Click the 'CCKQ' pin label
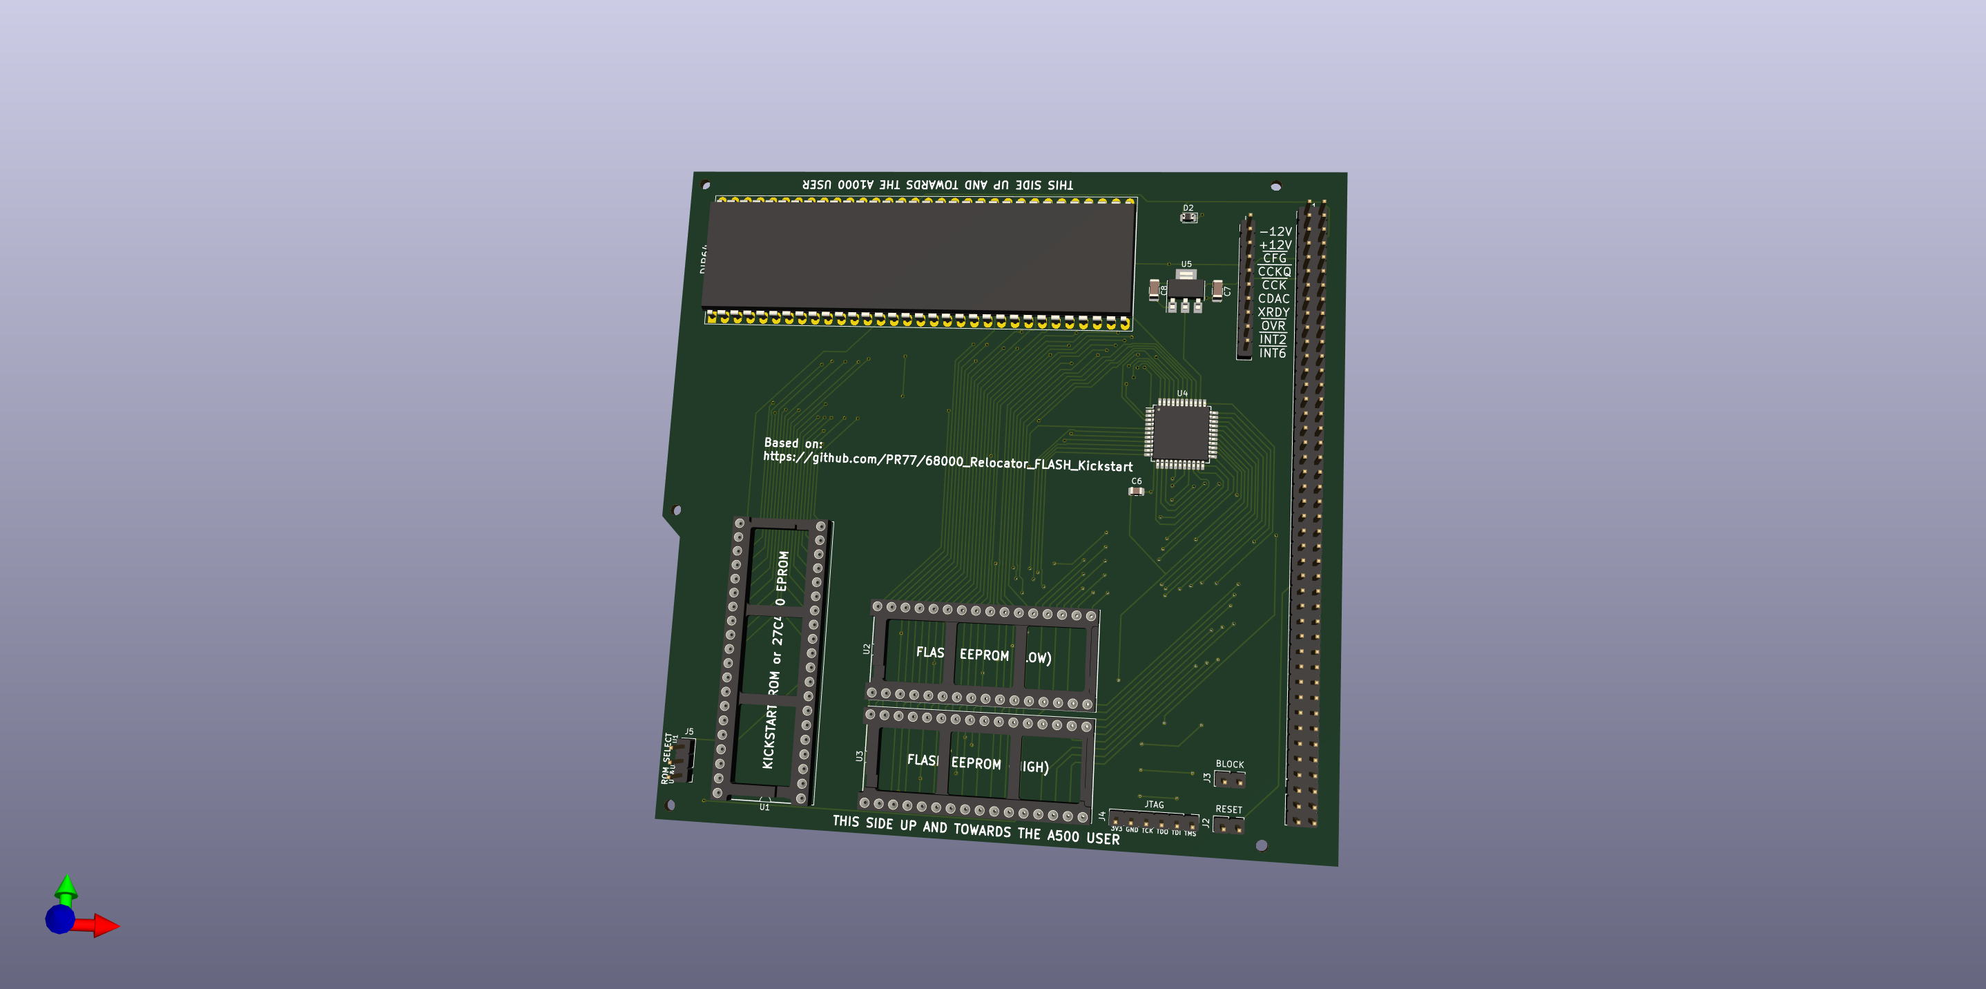This screenshot has width=1986, height=989. click(1275, 271)
